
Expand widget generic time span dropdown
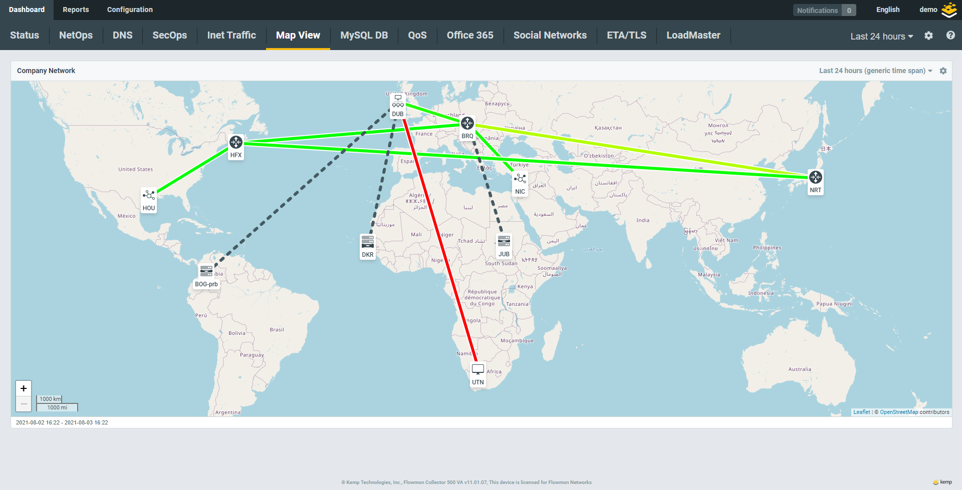pos(875,71)
